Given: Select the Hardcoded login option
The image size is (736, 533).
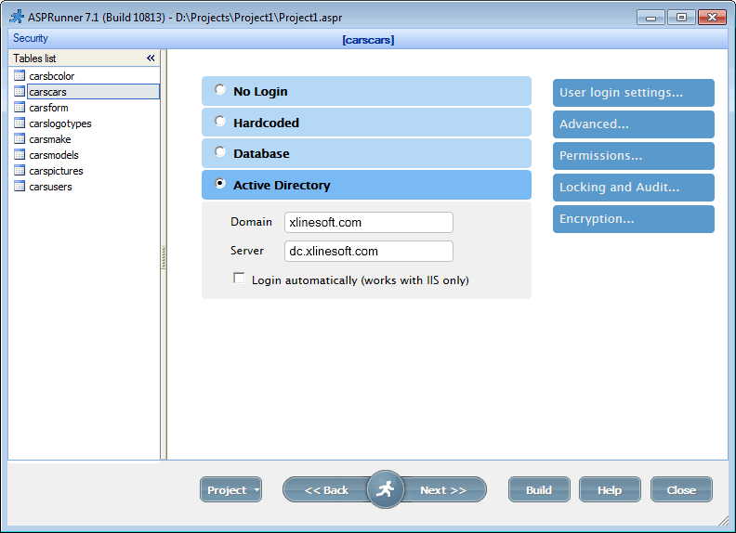Looking at the screenshot, I should pos(219,121).
